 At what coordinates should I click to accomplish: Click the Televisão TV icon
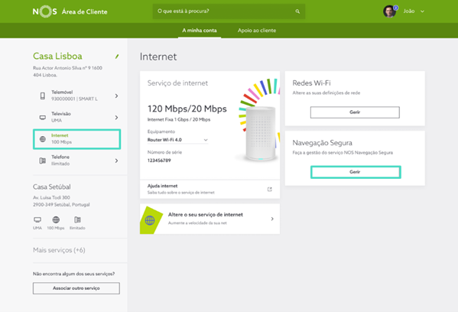43,118
